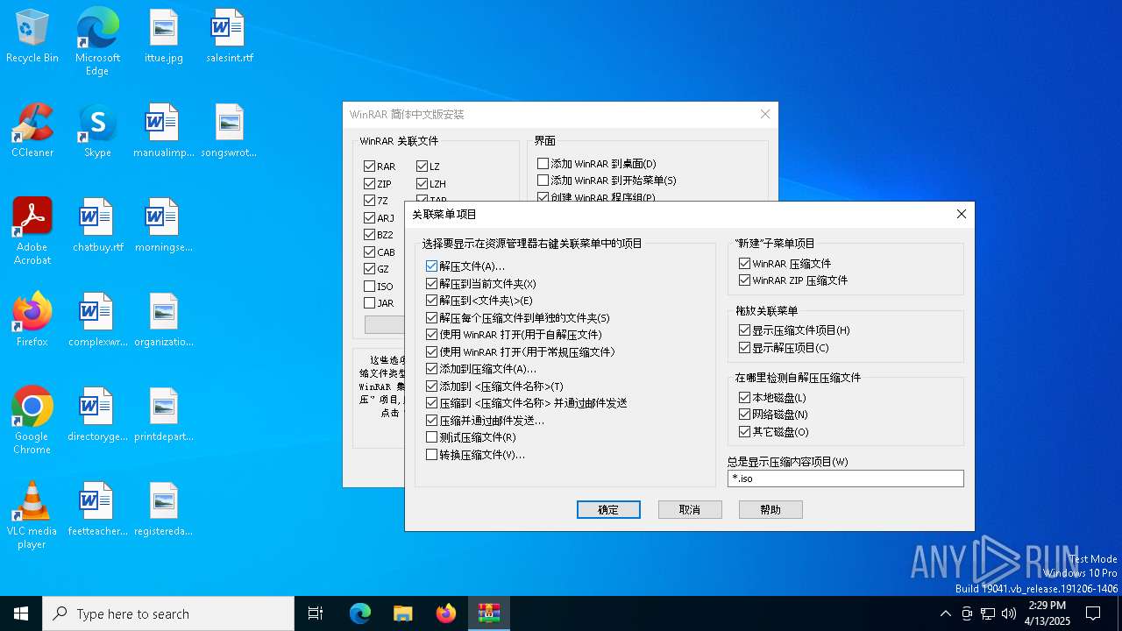Image resolution: width=1122 pixels, height=631 pixels.
Task: Open Firefox from the taskbar
Action: (x=446, y=613)
